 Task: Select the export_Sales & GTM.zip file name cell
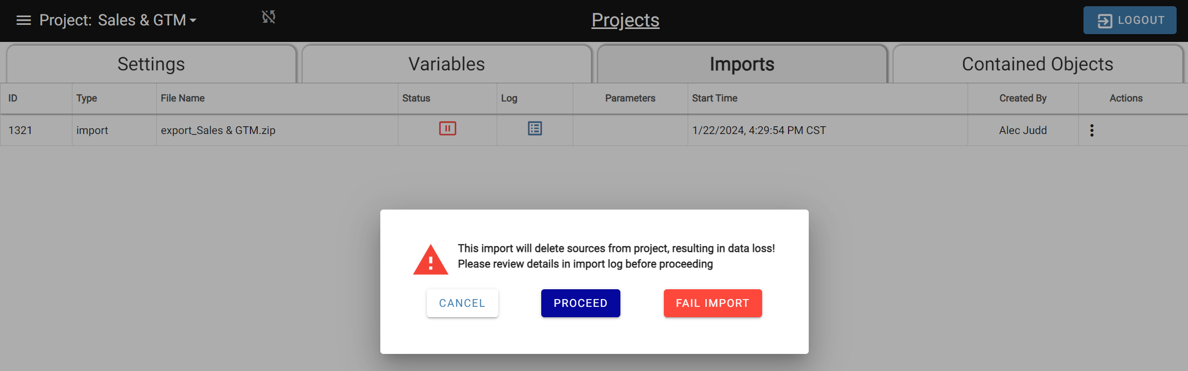(x=218, y=130)
